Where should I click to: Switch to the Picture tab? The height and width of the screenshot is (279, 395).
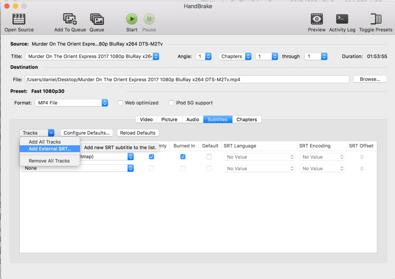(169, 120)
